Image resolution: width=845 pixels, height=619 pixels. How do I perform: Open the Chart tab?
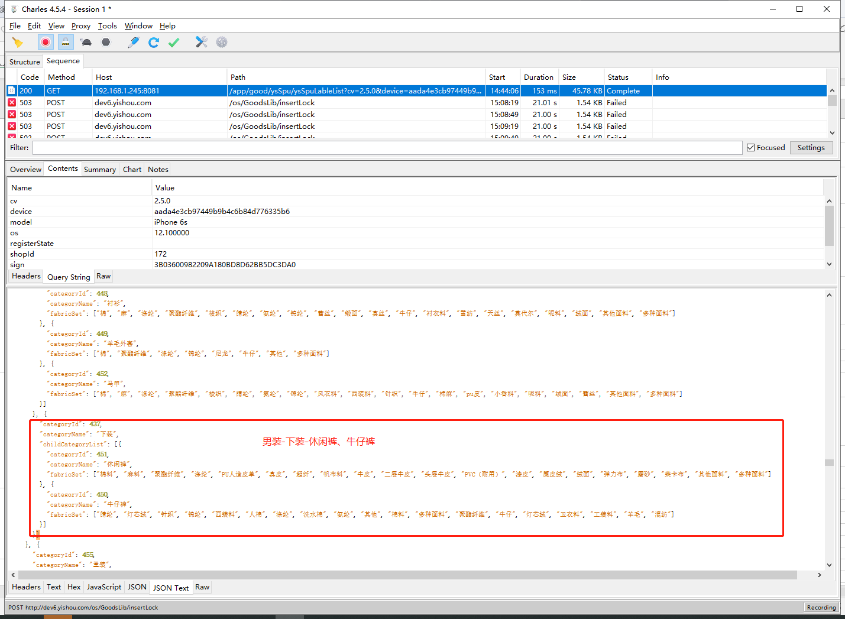[x=132, y=169]
